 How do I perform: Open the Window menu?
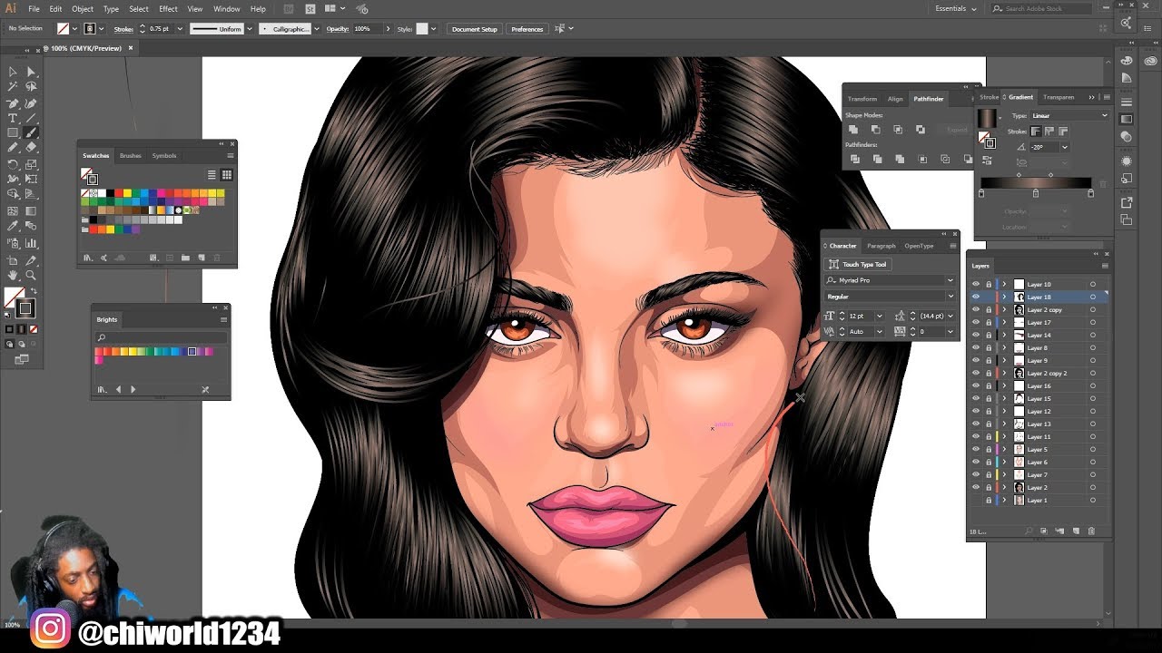227,8
